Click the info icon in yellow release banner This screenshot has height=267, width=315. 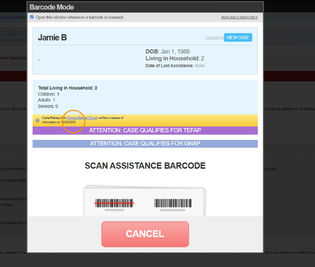pos(37,120)
